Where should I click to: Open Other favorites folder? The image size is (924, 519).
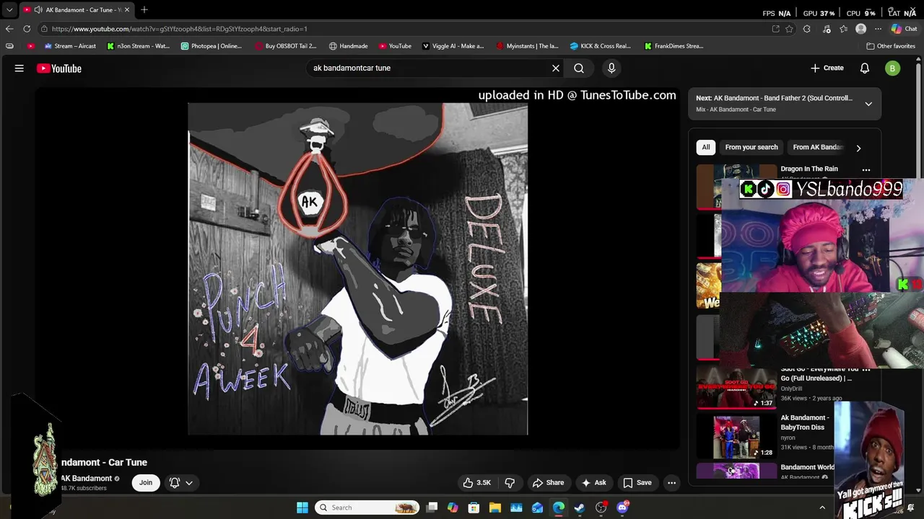pos(891,46)
